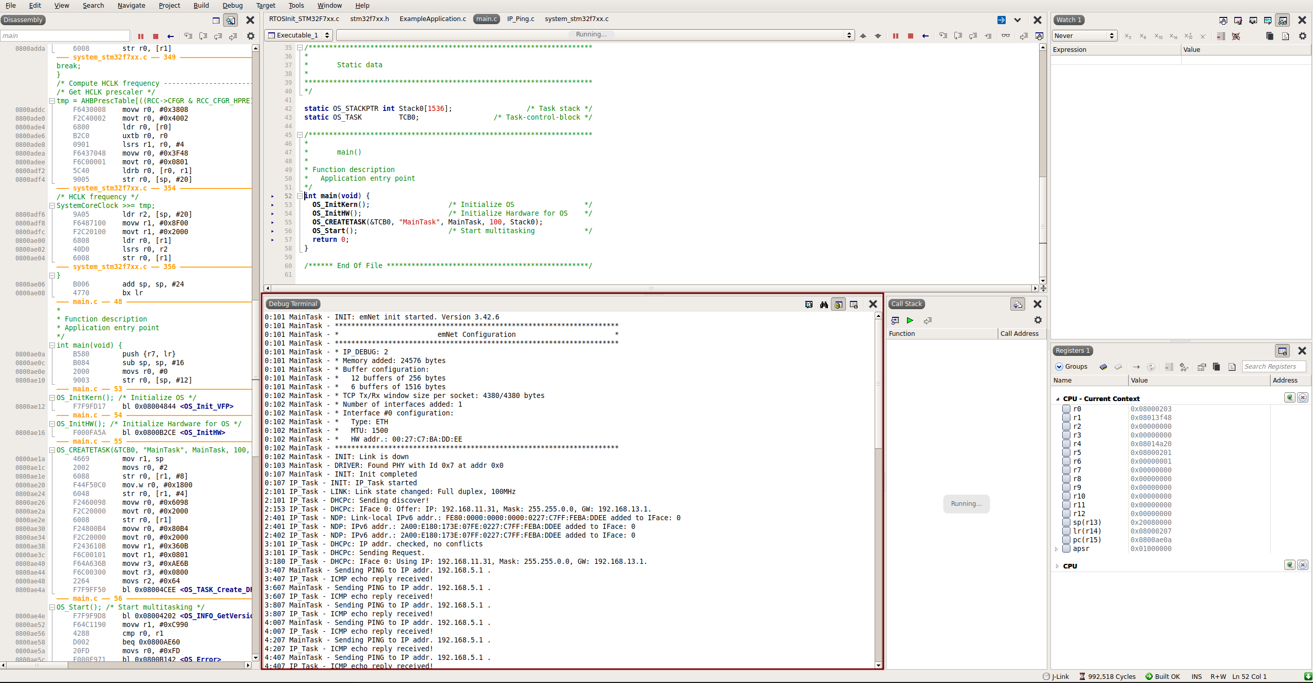Screen dimensions: 1313x683
Task: Open the Never update dropdown in Watch
Action: [1084, 36]
